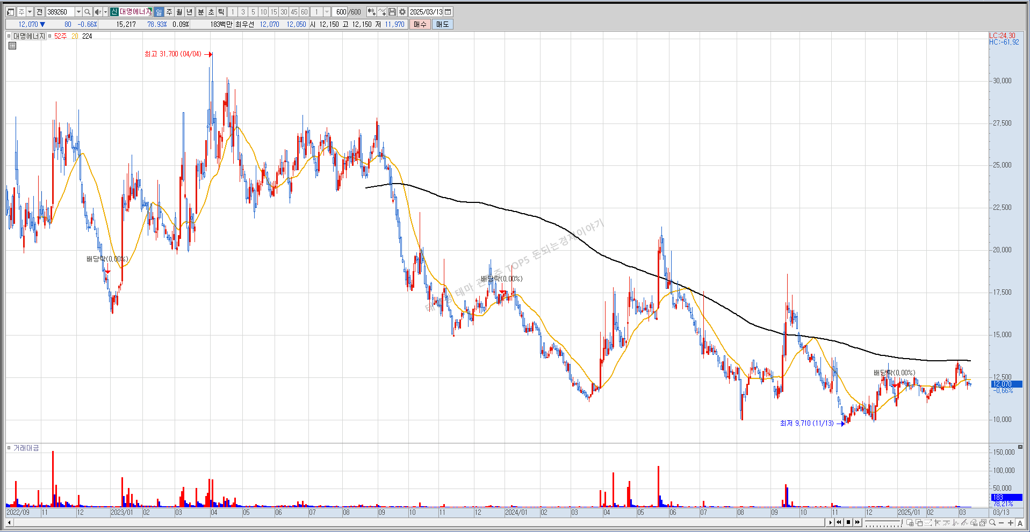The height and width of the screenshot is (532, 1030).
Task: Click the add indicator candlestick icon
Action: pos(371,12)
